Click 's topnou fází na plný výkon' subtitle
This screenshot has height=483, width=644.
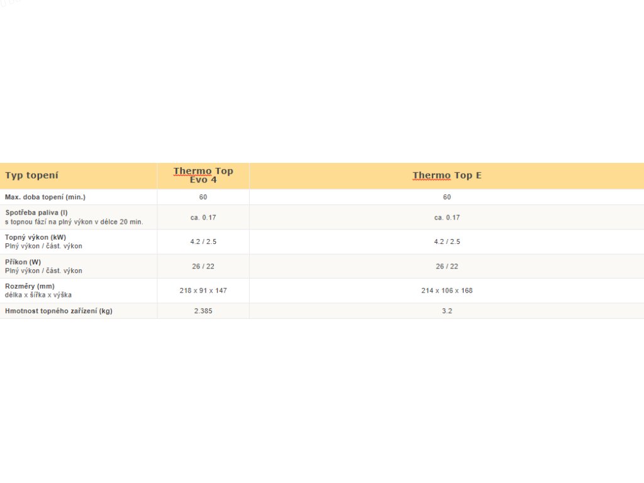click(x=74, y=222)
